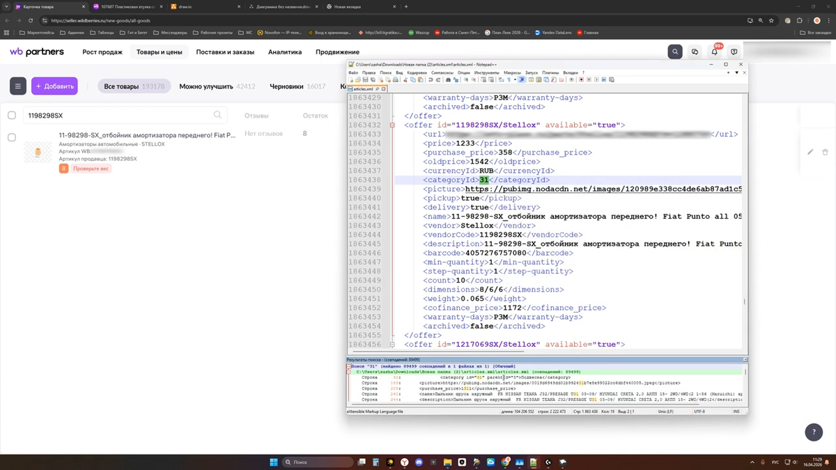Screen dimensions: 836x470
Task: Open the Кодировки menu in Notepad++
Action: [x=417, y=72]
